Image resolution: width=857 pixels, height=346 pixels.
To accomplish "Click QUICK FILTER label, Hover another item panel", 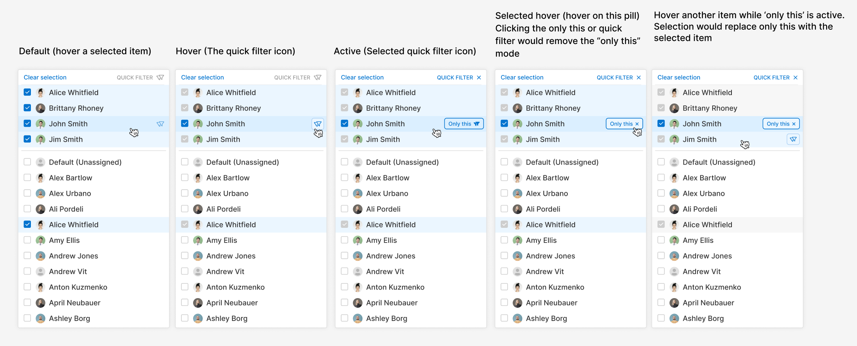I will click(x=772, y=78).
